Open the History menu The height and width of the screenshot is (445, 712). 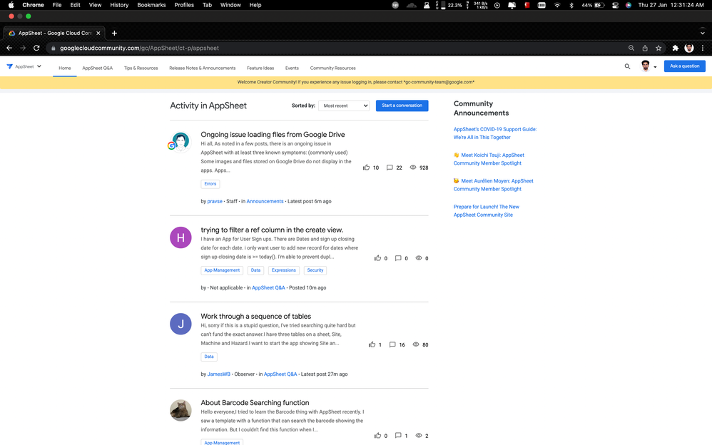119,5
